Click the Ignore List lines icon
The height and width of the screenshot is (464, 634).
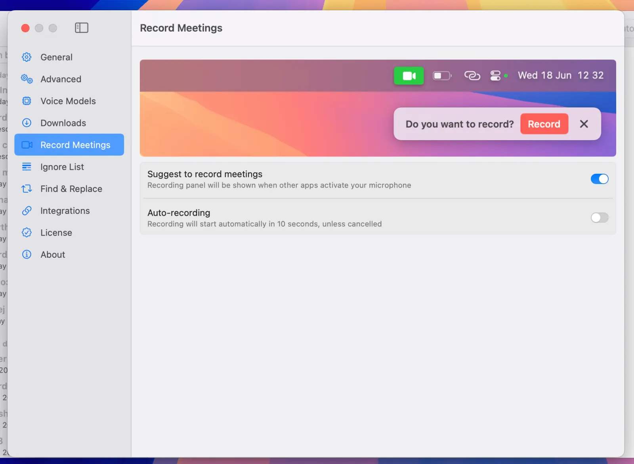[x=27, y=167]
